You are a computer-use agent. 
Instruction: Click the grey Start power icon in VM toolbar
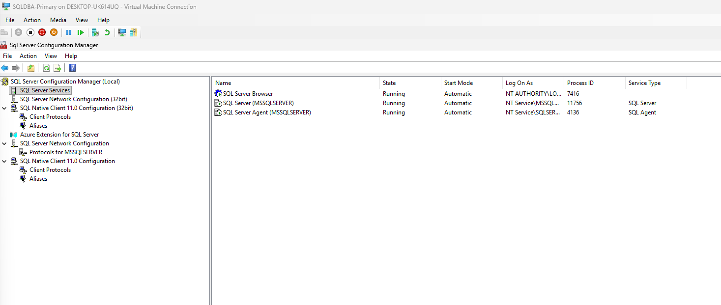(x=18, y=32)
